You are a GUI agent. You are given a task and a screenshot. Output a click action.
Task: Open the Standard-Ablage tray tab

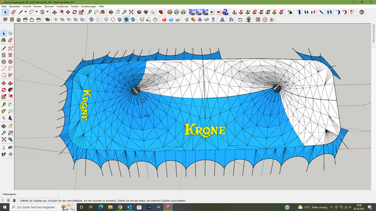pos(373,34)
